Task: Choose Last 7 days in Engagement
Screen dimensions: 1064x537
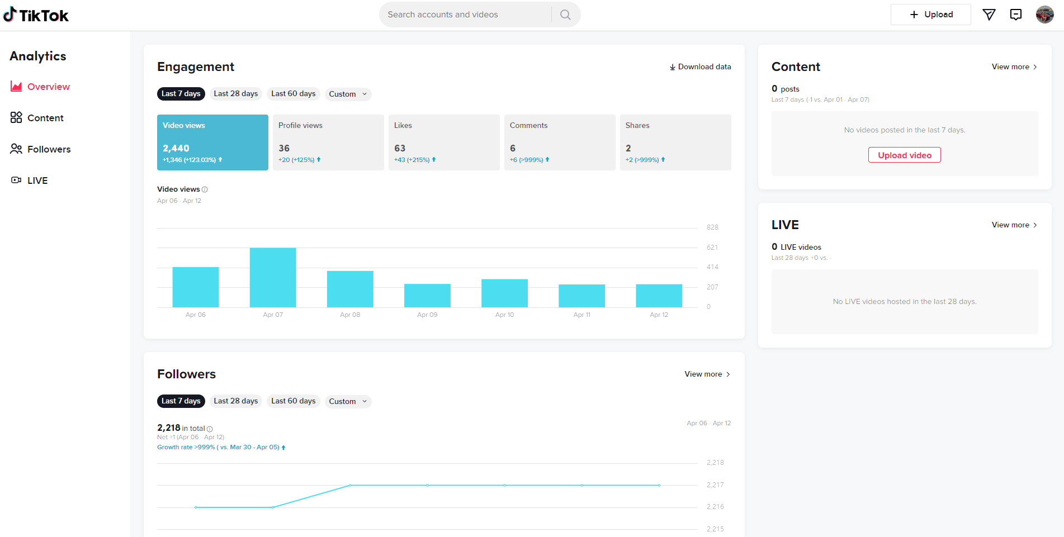Action: [181, 94]
